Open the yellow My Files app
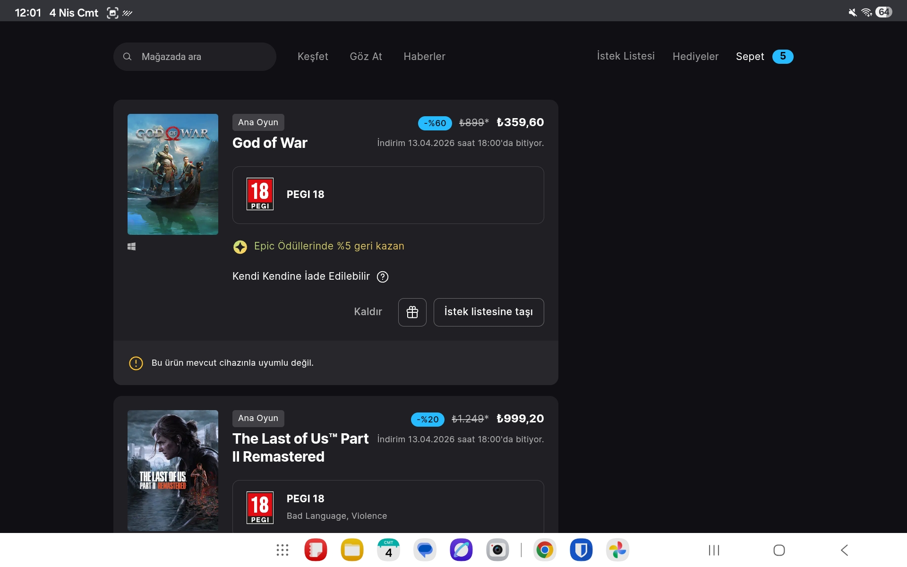907x567 pixels. click(x=352, y=550)
